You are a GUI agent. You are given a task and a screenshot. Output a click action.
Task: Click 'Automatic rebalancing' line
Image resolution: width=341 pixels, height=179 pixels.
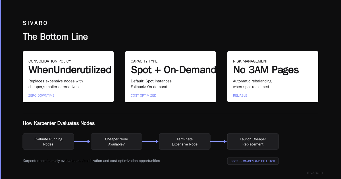[x=252, y=81]
